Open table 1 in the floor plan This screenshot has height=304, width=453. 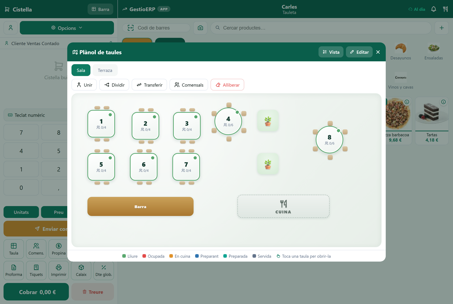point(101,124)
